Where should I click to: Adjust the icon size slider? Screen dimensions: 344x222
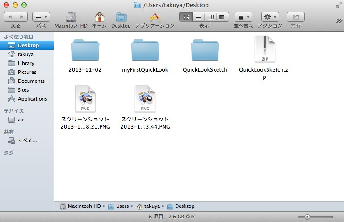pyautogui.click(x=307, y=217)
